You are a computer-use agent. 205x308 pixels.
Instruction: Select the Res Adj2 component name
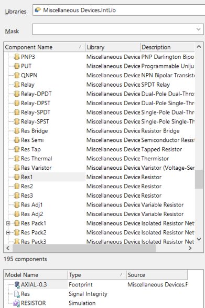[32, 214]
